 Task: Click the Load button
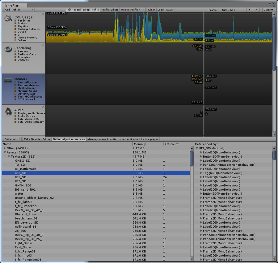click(x=160, y=10)
